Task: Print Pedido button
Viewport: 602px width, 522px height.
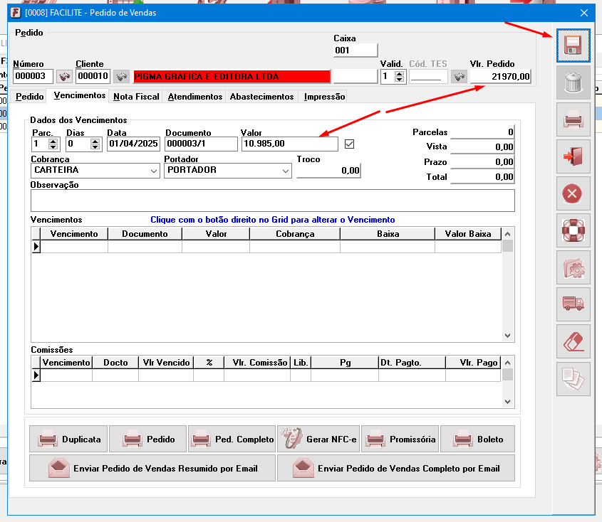Action: tap(147, 439)
